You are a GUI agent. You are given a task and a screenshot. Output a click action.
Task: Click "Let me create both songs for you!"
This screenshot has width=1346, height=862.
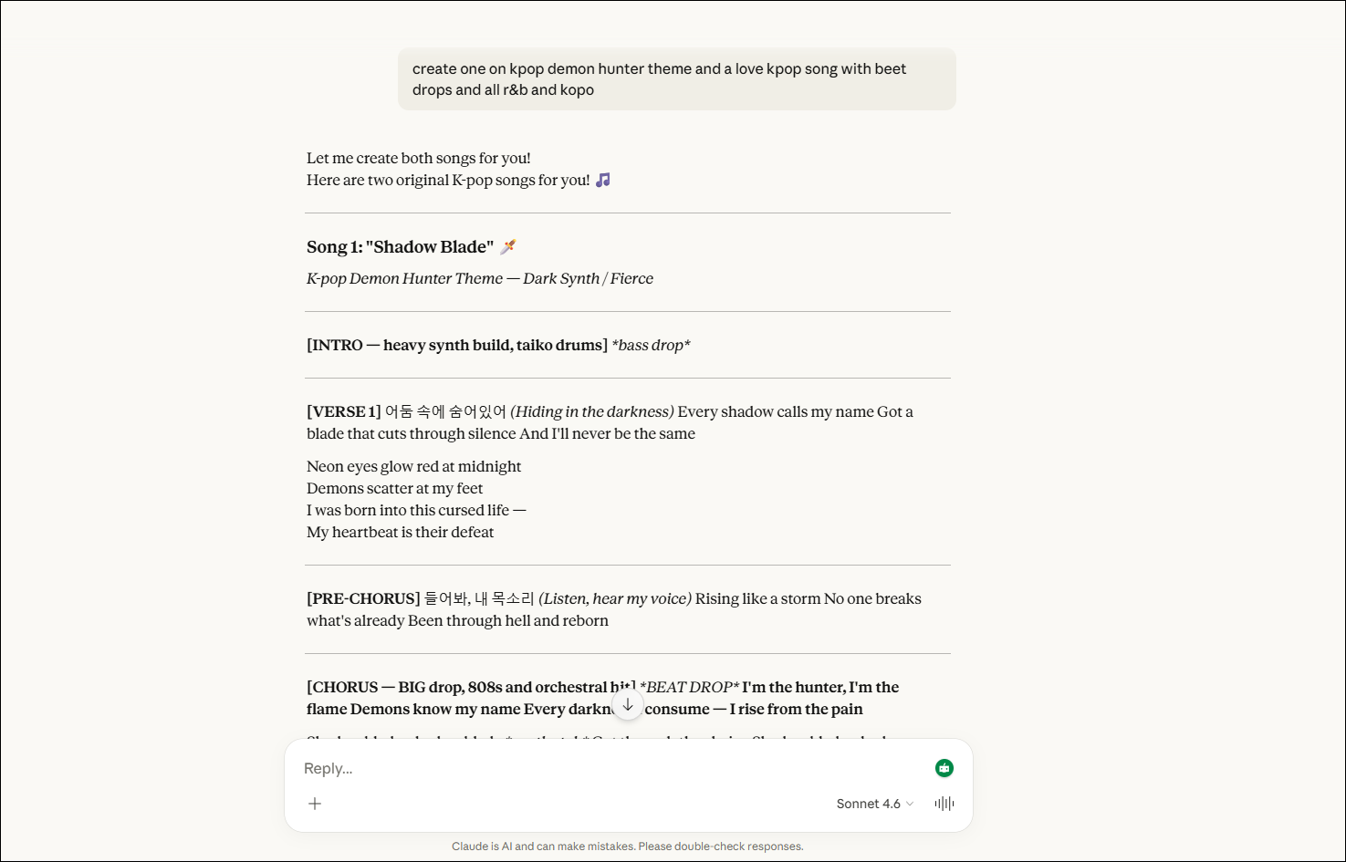[418, 159]
